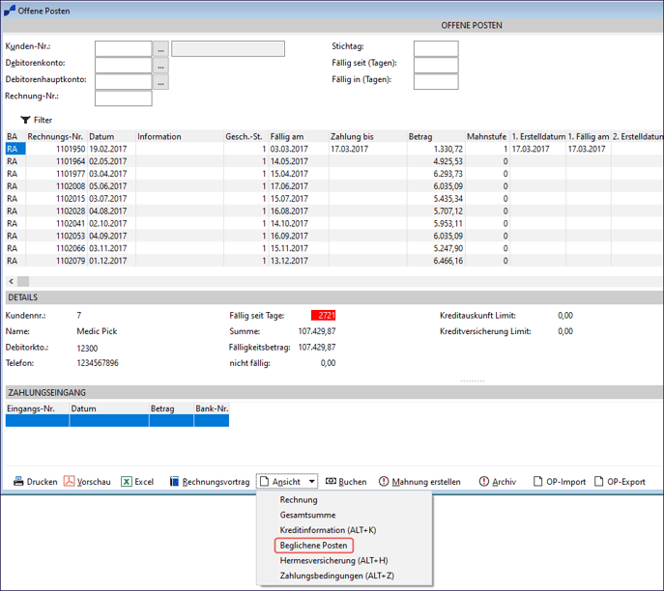Select Rechnung from Ansicht menu
Screen dimensions: 664x591
click(x=299, y=499)
